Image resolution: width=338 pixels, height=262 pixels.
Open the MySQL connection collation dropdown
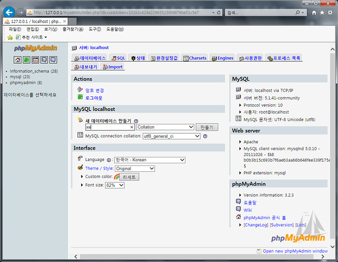pyautogui.click(x=172, y=136)
